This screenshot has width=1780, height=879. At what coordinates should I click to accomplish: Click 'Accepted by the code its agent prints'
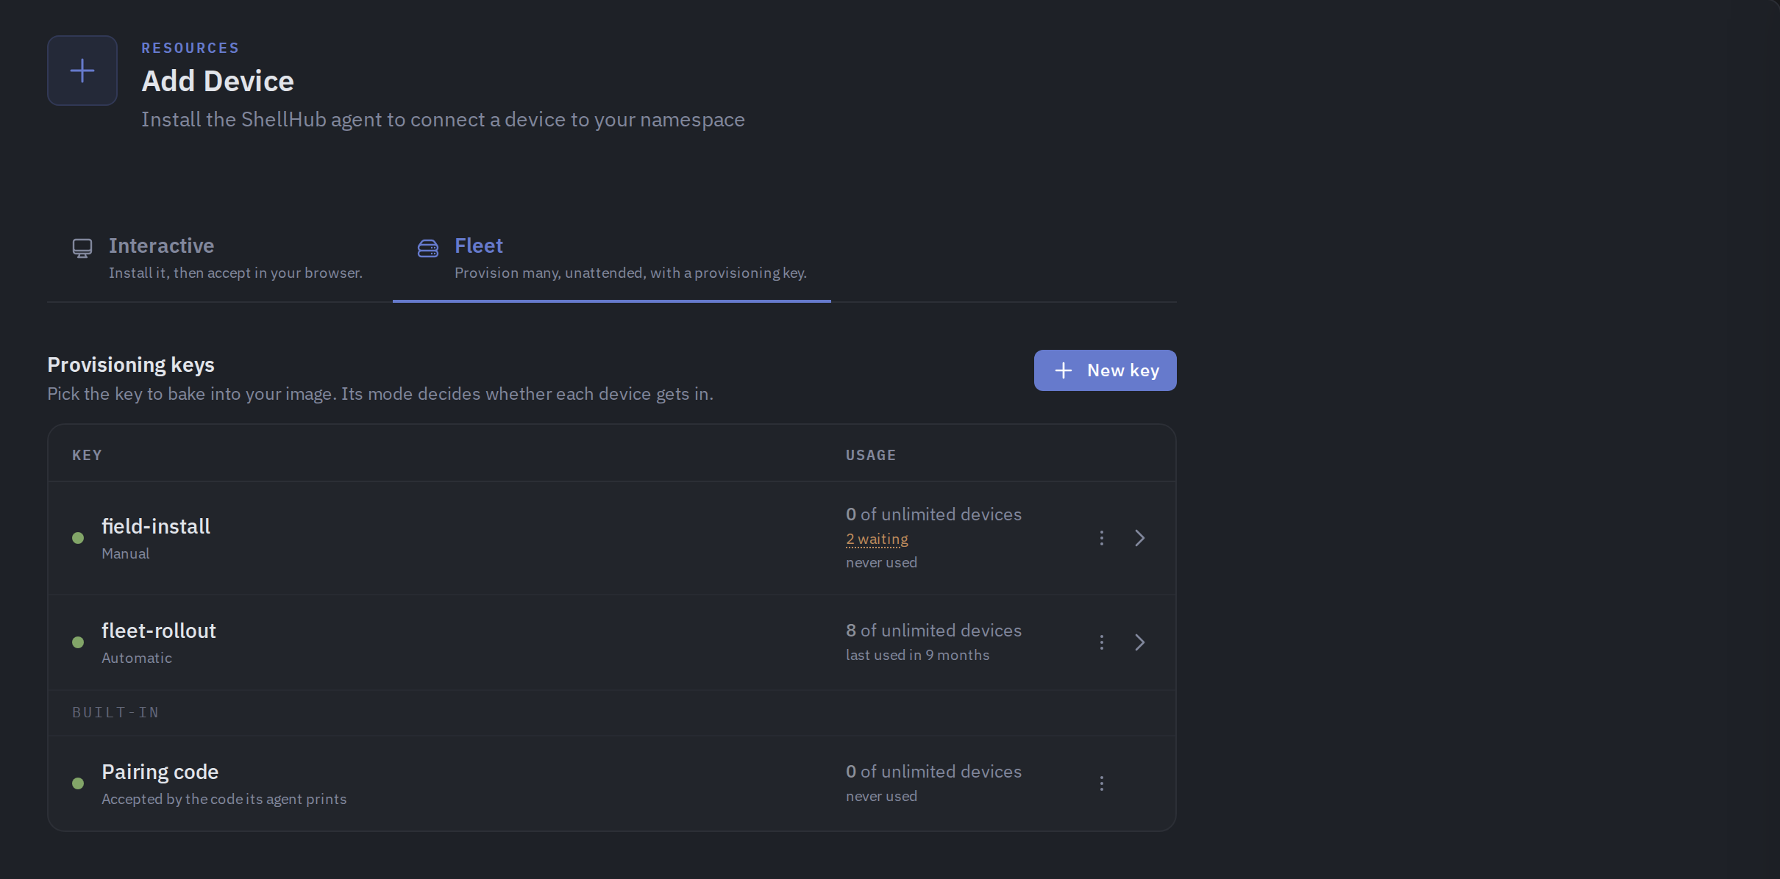(x=224, y=799)
